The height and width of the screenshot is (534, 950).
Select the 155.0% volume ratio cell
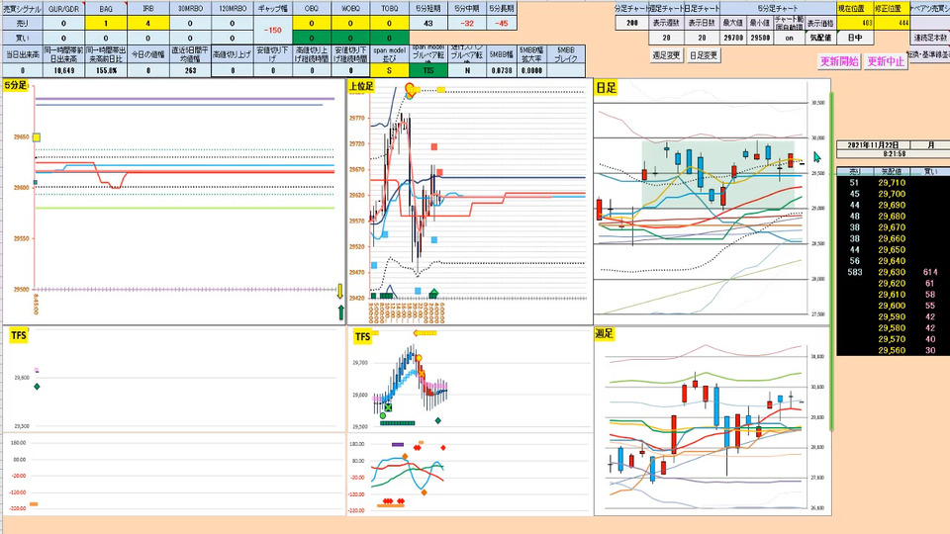(106, 70)
